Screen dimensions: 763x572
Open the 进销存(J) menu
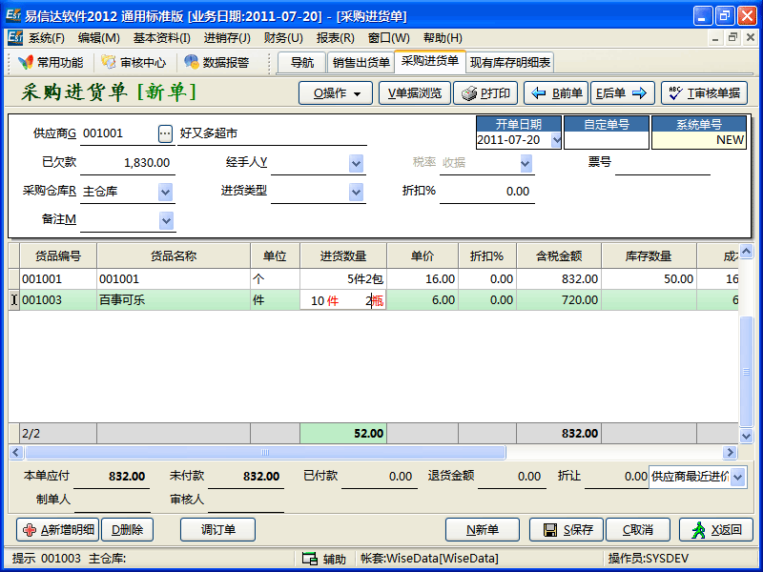[227, 38]
